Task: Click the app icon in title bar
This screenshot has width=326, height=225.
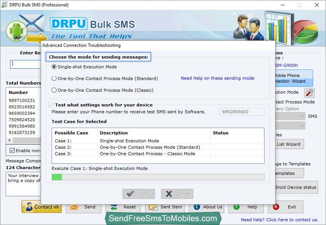Action: 5,5
